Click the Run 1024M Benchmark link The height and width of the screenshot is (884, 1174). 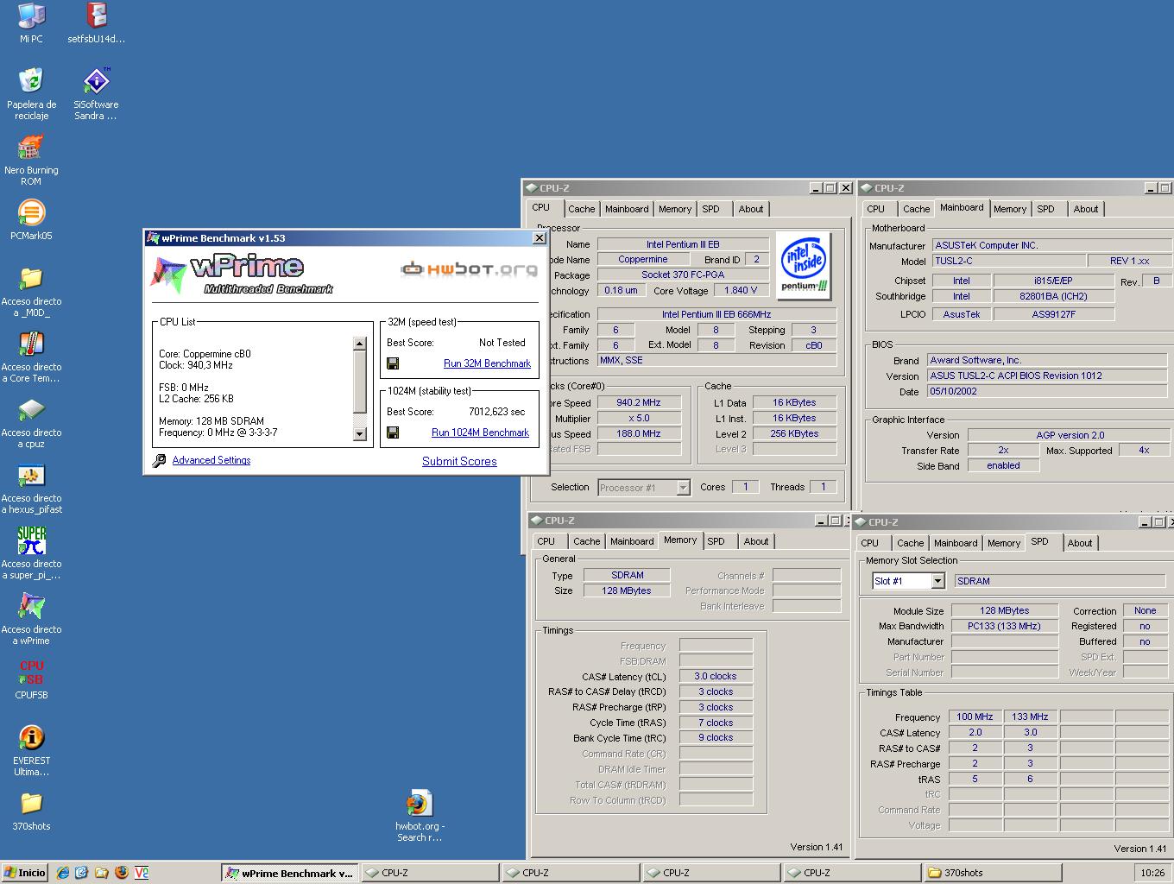click(480, 433)
